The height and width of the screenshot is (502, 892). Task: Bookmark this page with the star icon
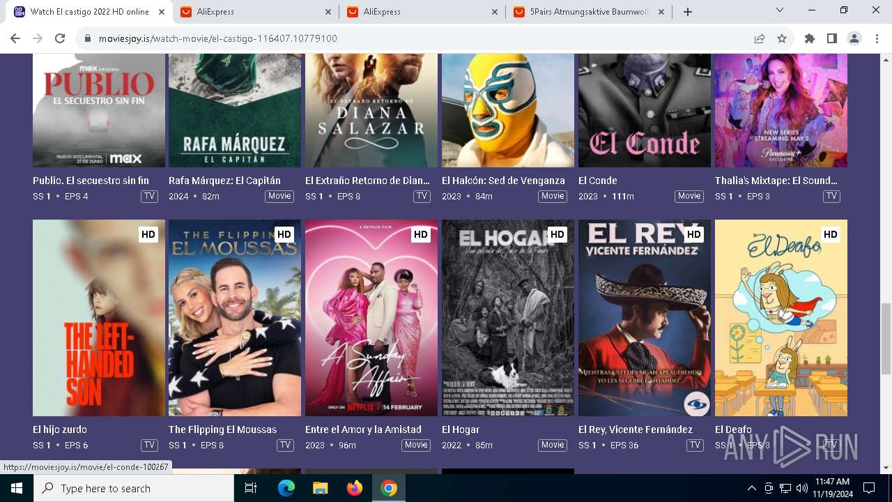[x=782, y=38]
